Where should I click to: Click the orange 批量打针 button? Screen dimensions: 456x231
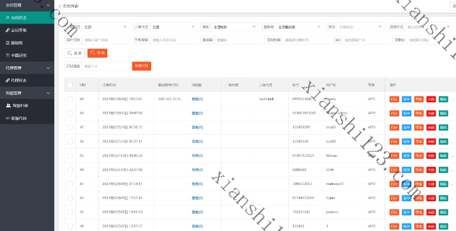142,66
